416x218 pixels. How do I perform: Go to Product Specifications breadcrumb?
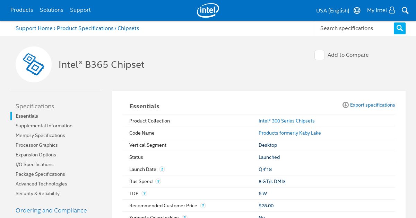click(x=85, y=28)
